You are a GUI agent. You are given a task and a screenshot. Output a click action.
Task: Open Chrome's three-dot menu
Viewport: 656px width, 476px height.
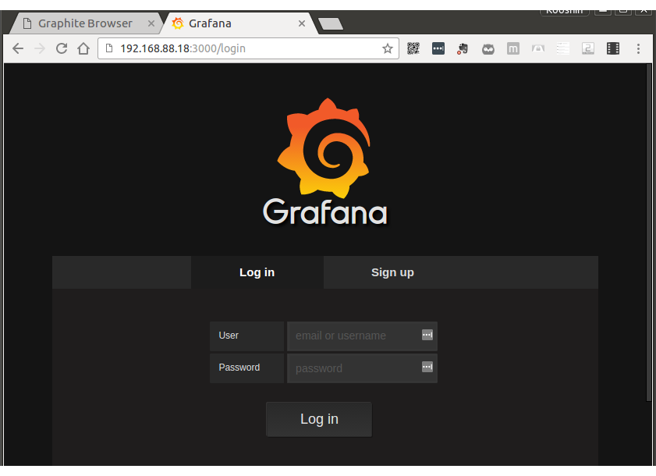point(639,48)
